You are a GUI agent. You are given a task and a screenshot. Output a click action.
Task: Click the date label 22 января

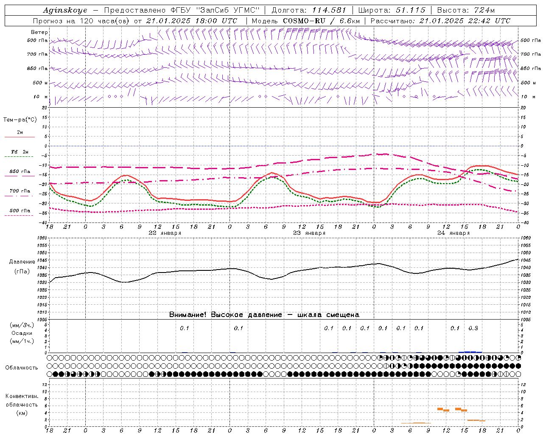tap(165, 233)
